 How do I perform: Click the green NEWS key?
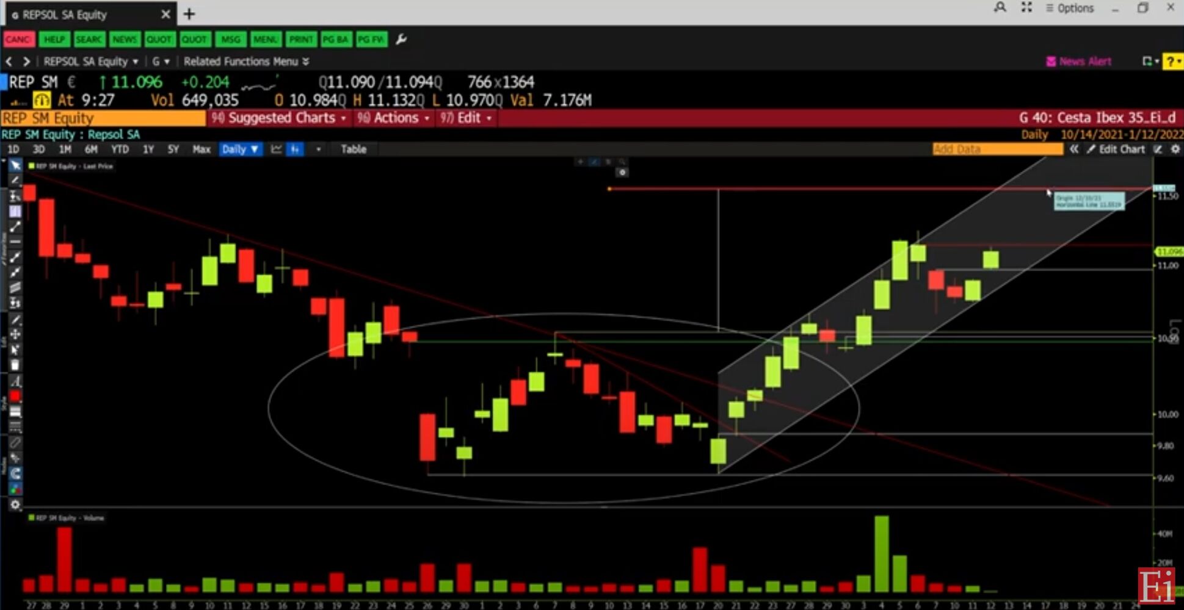125,40
